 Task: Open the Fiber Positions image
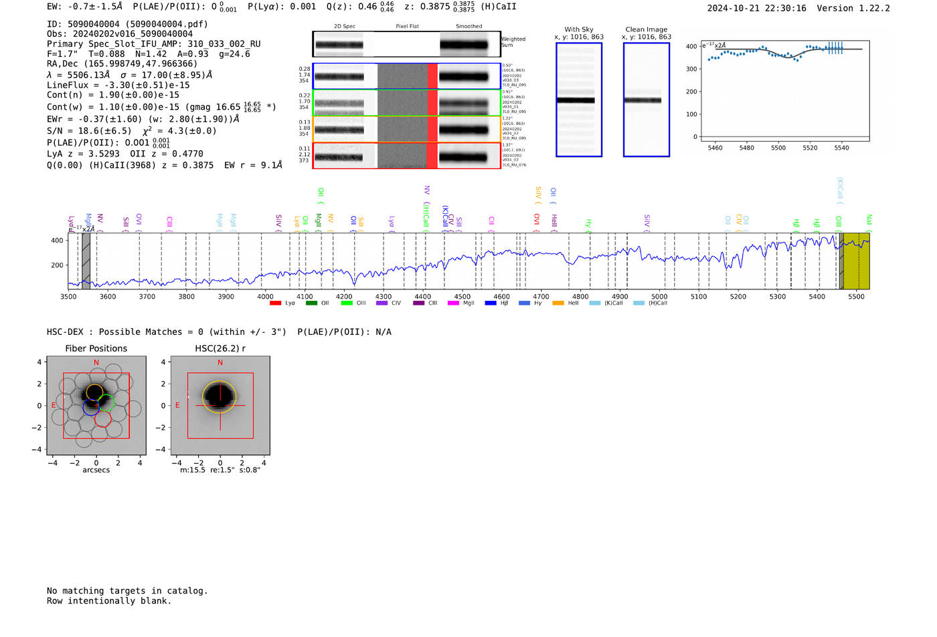[x=96, y=406]
